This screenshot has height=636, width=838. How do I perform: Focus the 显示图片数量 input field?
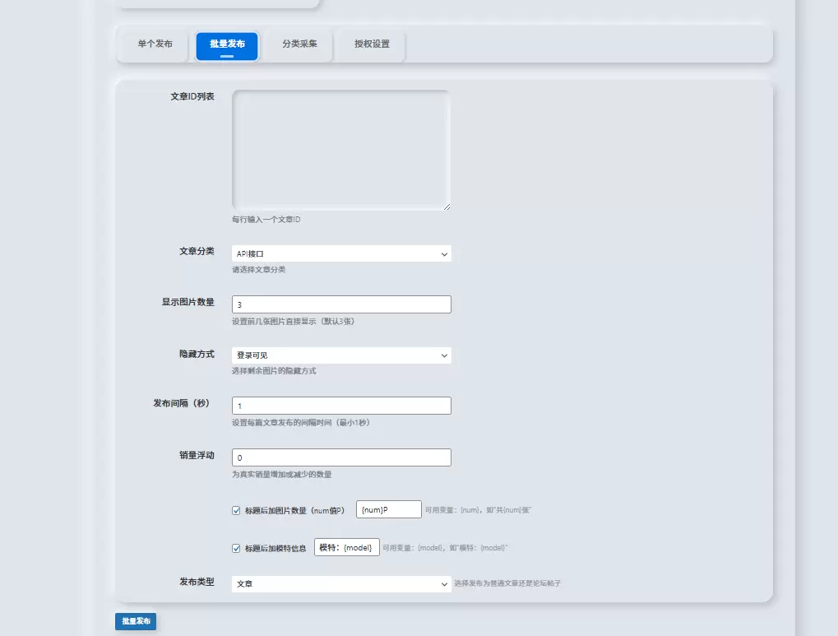click(341, 304)
